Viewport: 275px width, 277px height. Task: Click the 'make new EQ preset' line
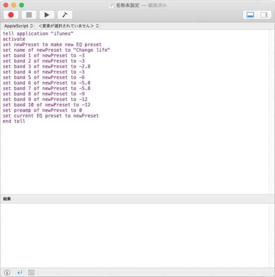tap(52, 44)
